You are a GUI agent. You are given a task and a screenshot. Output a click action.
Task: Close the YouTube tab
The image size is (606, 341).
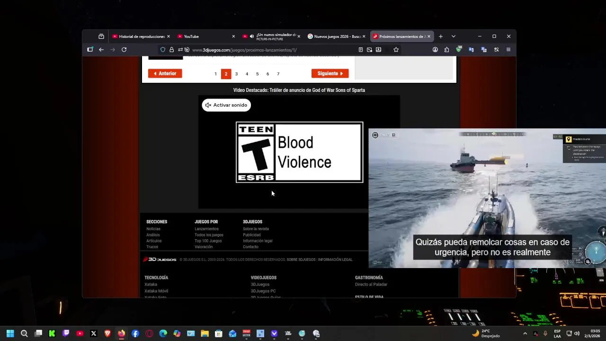point(233,36)
